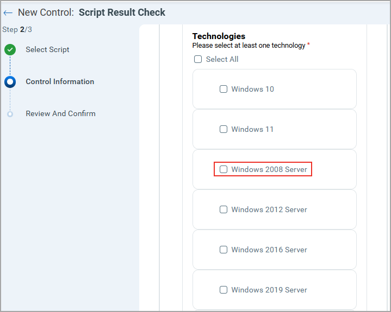
Task: Go to the Select Script step
Action: 47,50
